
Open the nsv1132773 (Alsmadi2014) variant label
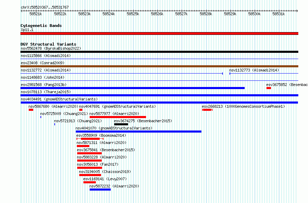pyautogui.click(x=254, y=70)
